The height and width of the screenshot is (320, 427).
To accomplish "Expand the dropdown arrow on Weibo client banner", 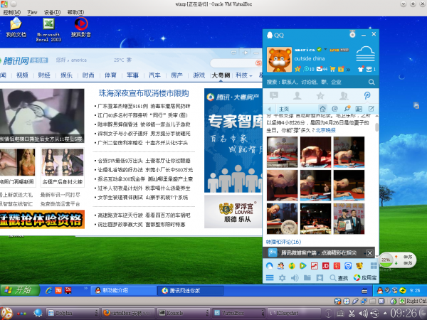I will [365, 253].
